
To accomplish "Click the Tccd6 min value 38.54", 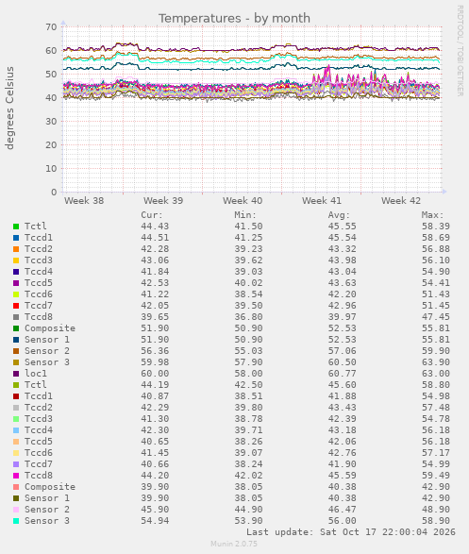I will point(248,294).
